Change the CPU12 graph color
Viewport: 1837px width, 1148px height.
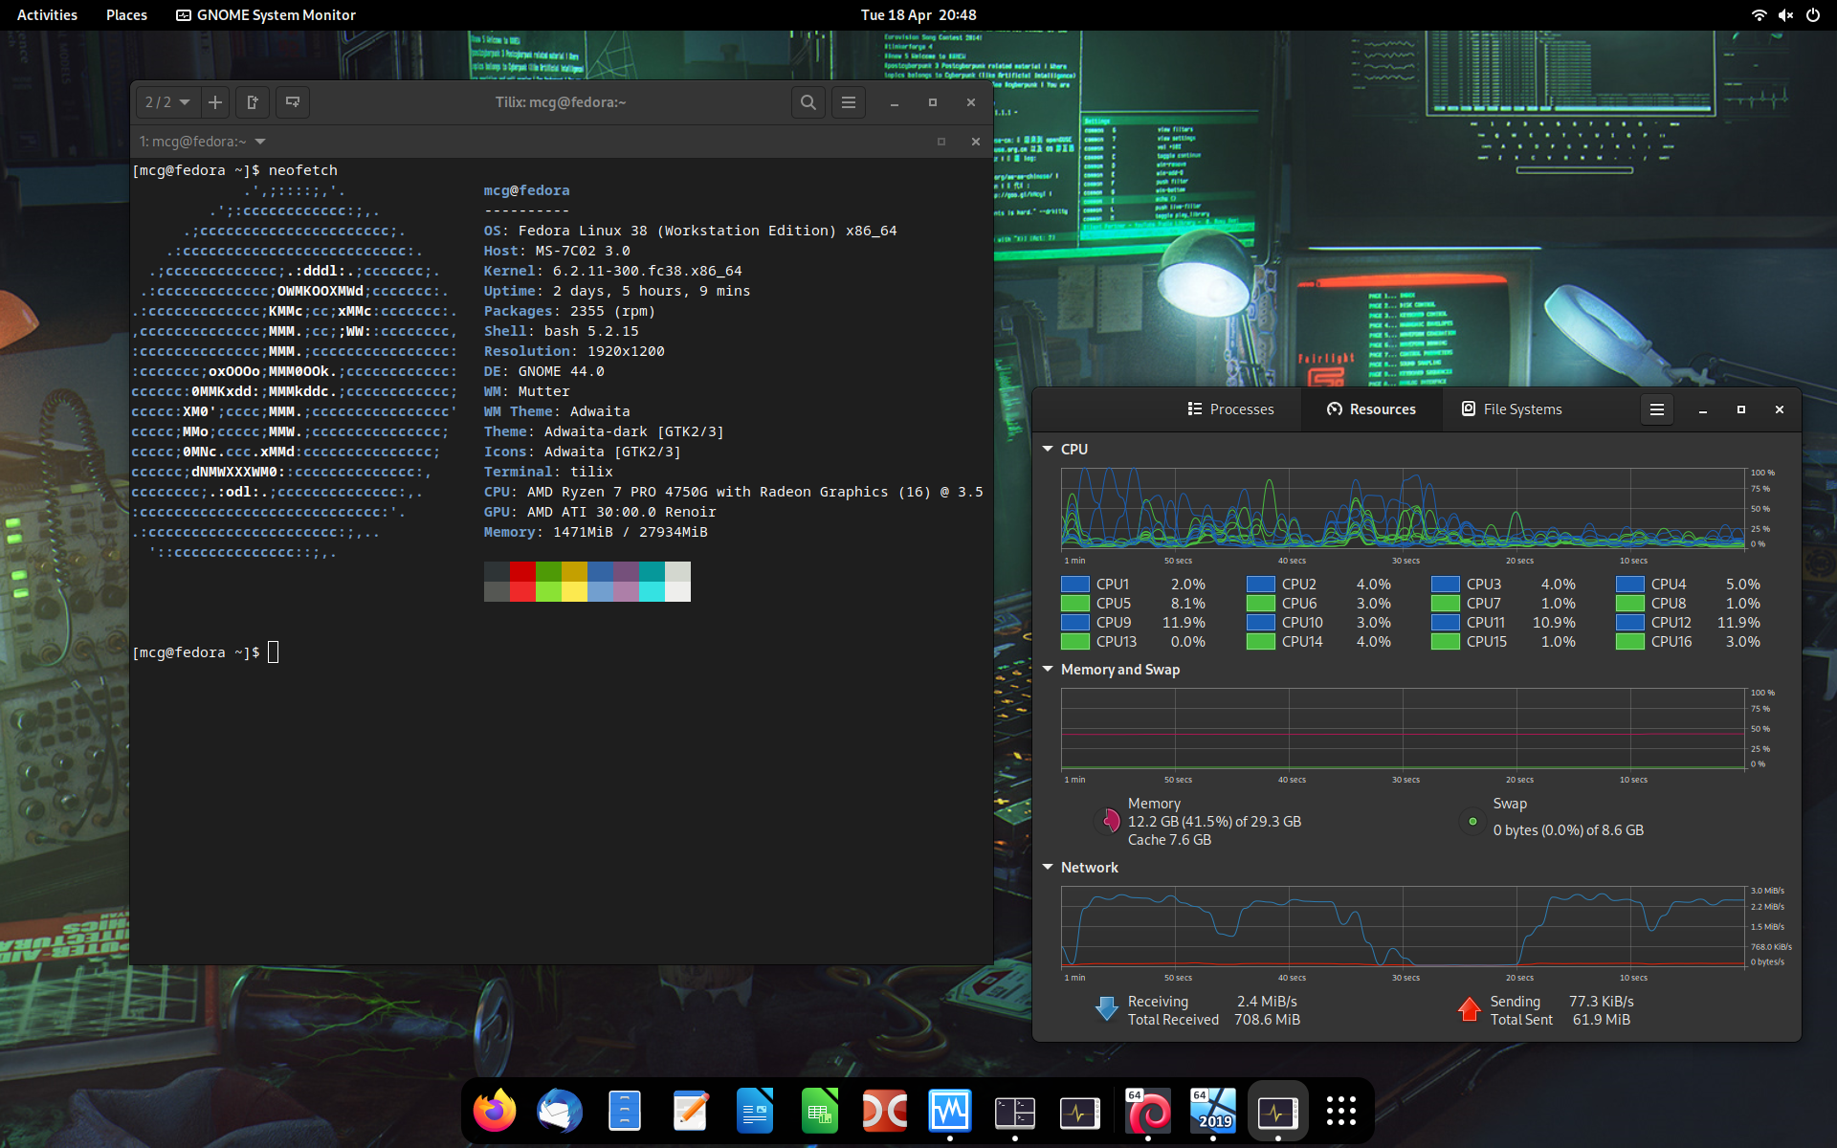point(1630,623)
